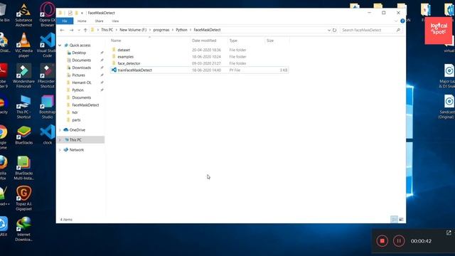The height and width of the screenshot is (256, 455).
Task: Open the dataset folder
Action: (124, 50)
